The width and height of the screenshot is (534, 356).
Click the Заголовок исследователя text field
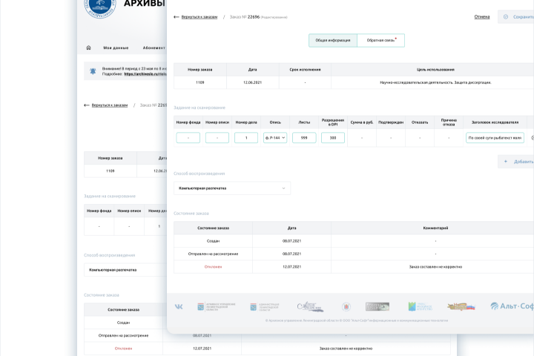(x=495, y=138)
